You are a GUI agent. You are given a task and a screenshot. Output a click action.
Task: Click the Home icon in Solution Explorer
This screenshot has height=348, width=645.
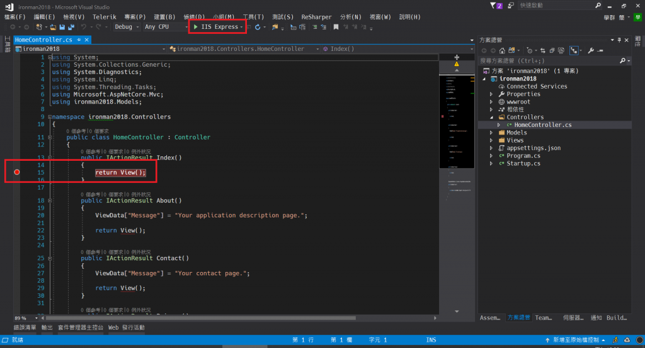[502, 50]
